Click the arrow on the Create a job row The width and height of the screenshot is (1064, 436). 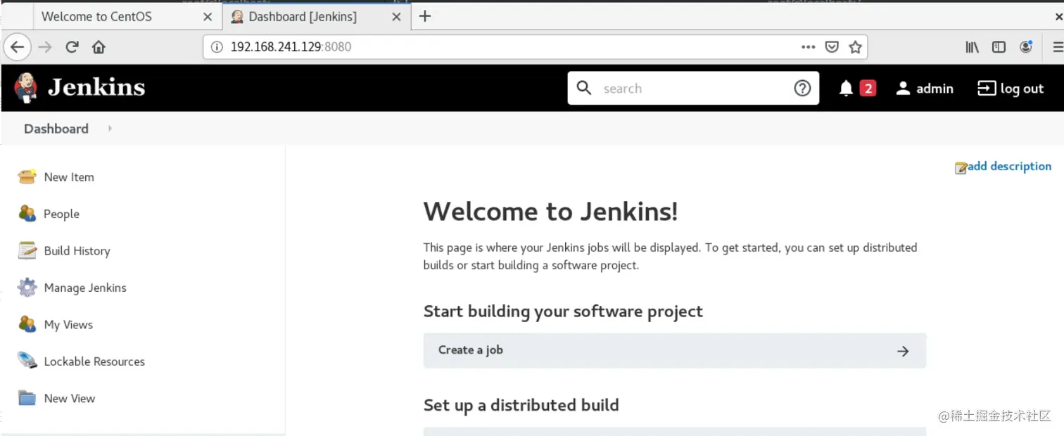(x=903, y=351)
